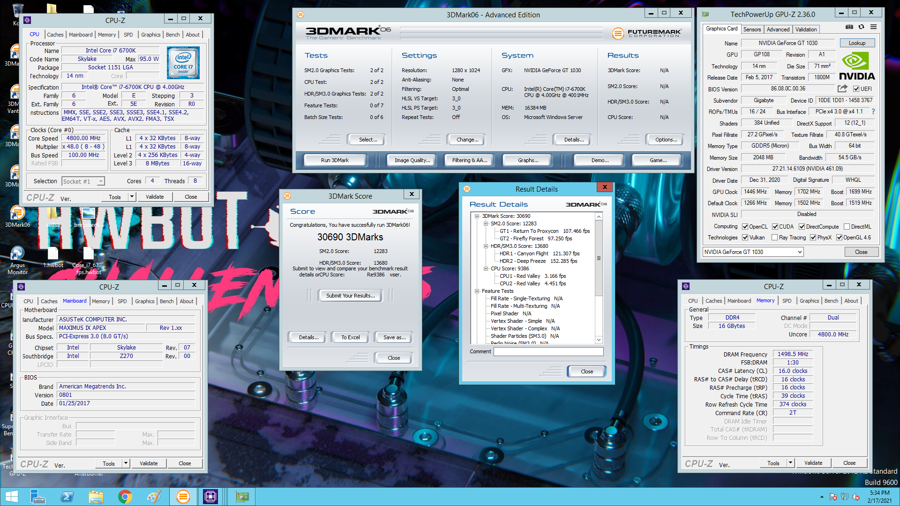Image resolution: width=900 pixels, height=506 pixels.
Task: Click the Intel Core i7 badge in CPU-Z
Action: coord(183,62)
